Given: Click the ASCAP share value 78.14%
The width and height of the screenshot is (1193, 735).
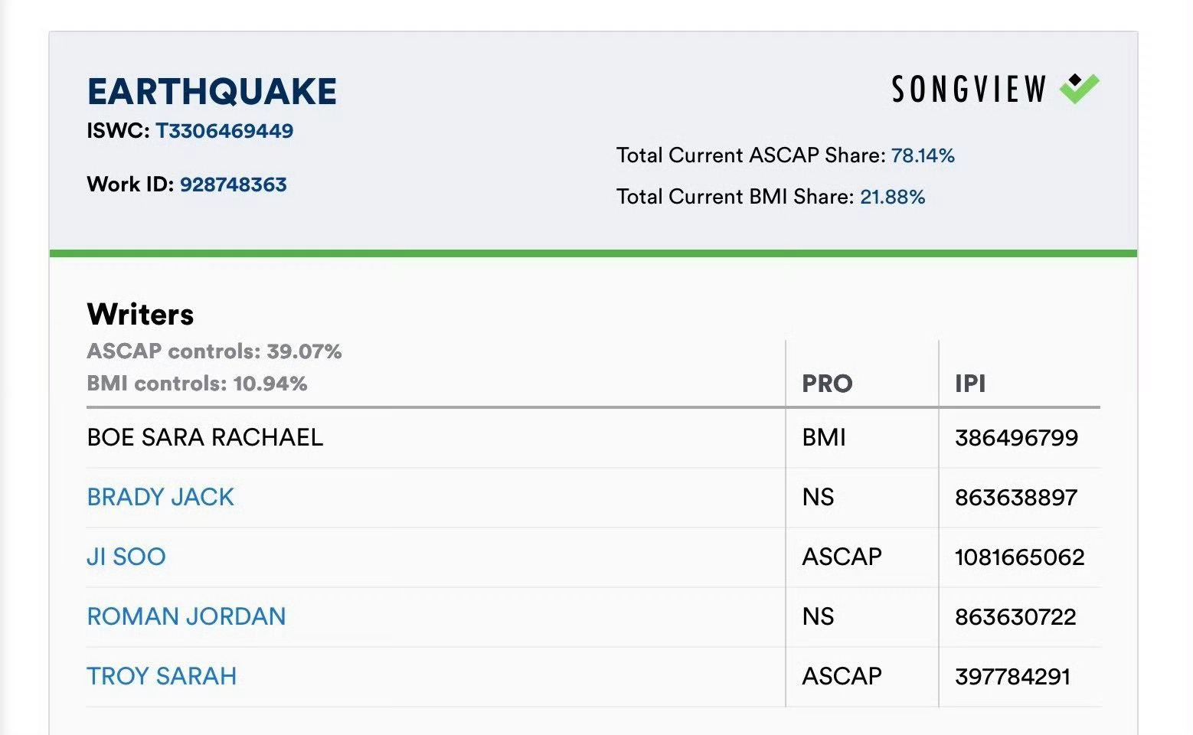Looking at the screenshot, I should click(x=923, y=155).
